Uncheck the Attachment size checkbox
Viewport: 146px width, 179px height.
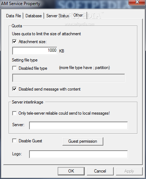[14, 42]
